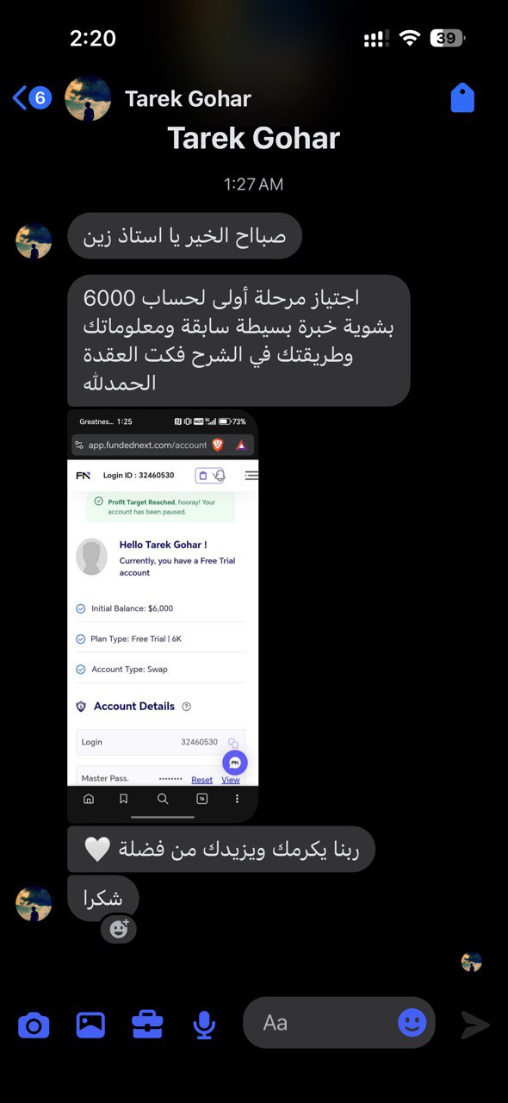Tap the battery indicator in status bar
The height and width of the screenshot is (1103, 508).
(448, 38)
